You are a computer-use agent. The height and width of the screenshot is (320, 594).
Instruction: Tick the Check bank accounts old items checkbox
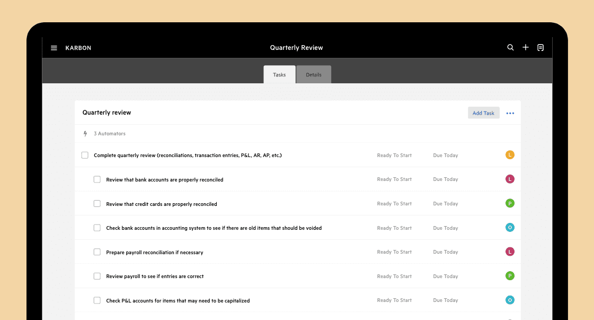(x=97, y=228)
